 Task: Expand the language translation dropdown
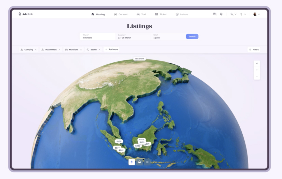233,14
